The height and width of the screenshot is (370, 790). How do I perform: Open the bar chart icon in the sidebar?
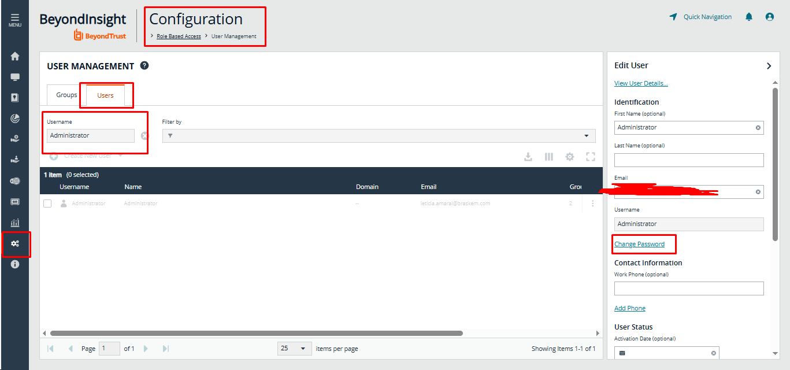coord(15,223)
